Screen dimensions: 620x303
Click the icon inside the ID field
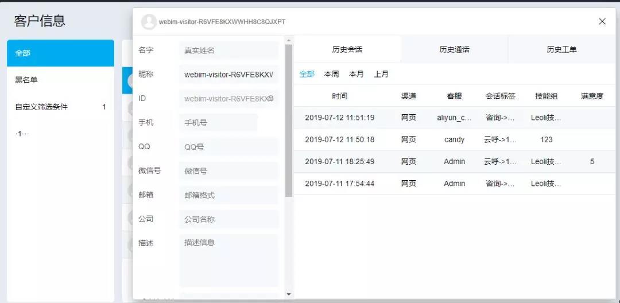click(x=270, y=99)
